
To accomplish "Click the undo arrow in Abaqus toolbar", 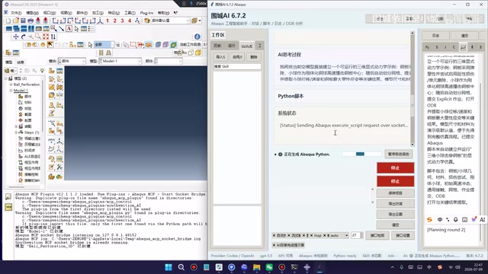I will pyautogui.click(x=58, y=45).
